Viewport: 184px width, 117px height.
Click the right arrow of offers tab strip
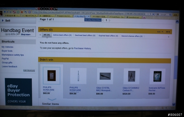click(169, 37)
